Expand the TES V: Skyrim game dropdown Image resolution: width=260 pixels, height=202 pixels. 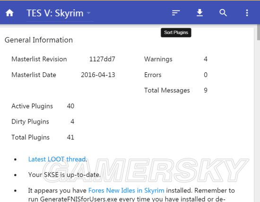click(x=60, y=13)
